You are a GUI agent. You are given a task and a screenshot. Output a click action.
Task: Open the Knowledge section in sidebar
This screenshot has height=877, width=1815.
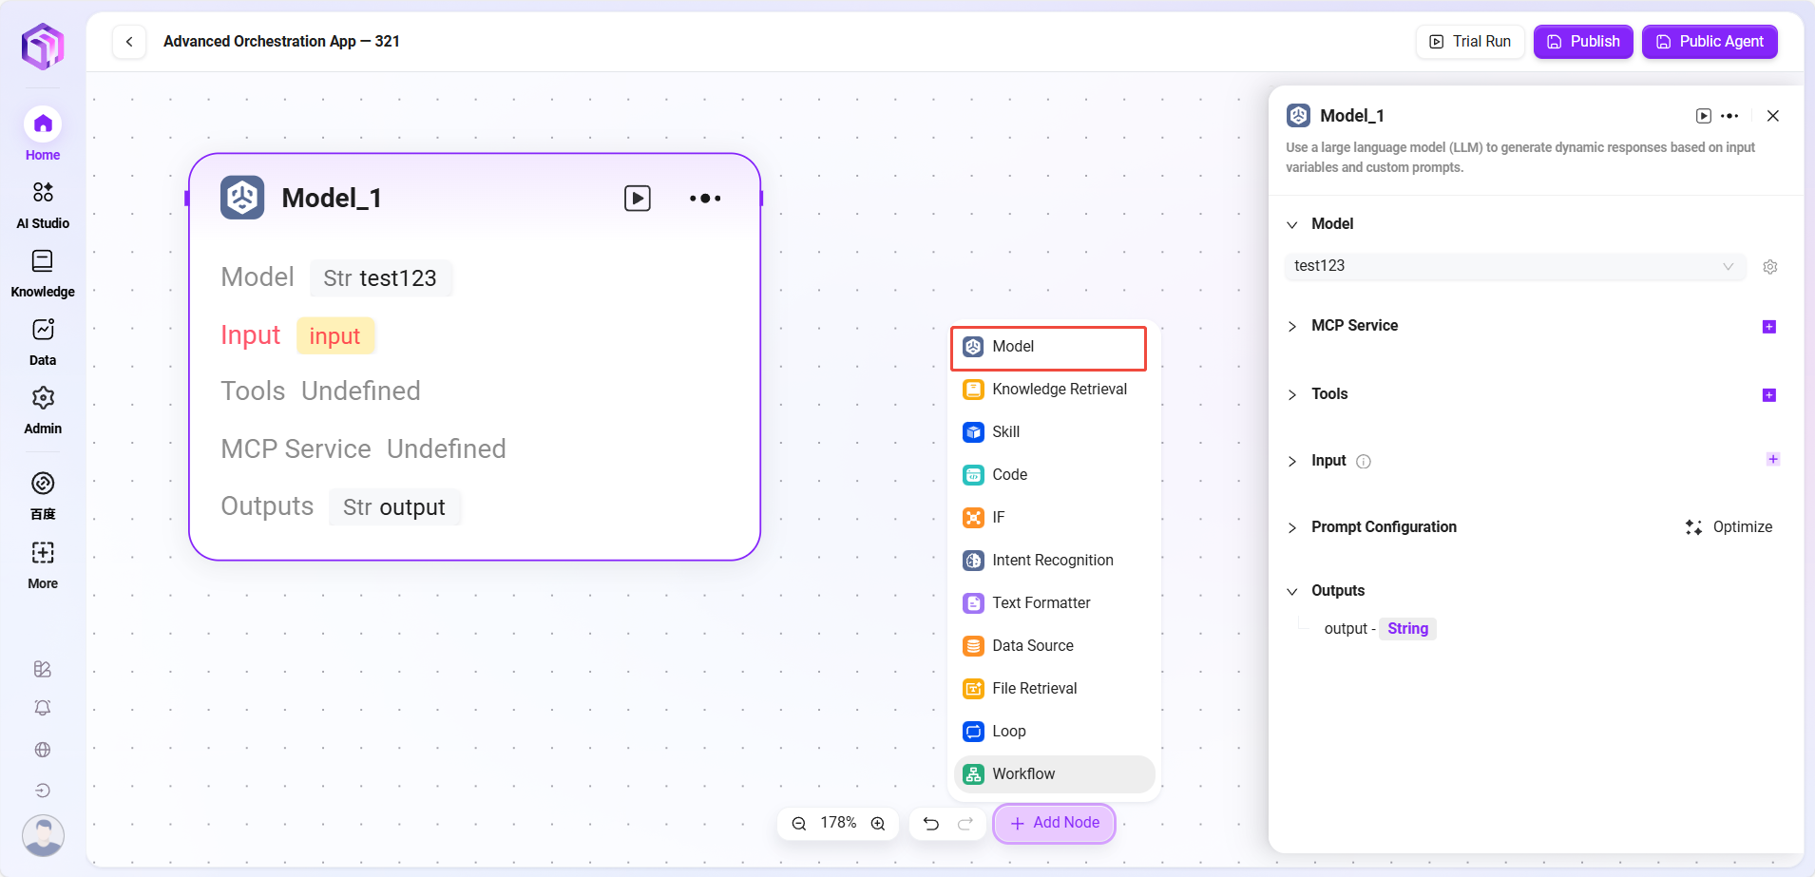(x=43, y=273)
